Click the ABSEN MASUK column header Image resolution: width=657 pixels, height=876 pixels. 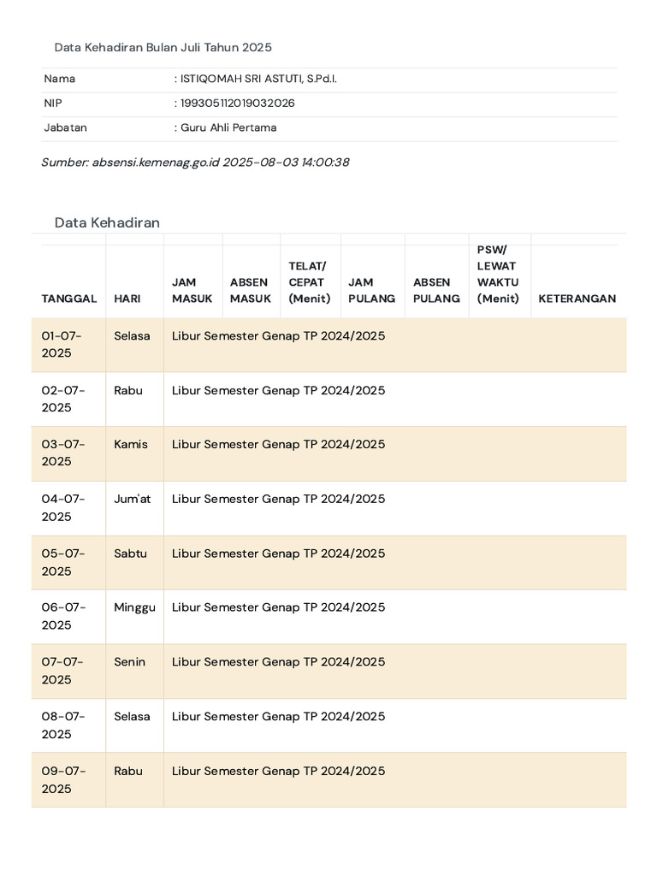click(x=250, y=291)
